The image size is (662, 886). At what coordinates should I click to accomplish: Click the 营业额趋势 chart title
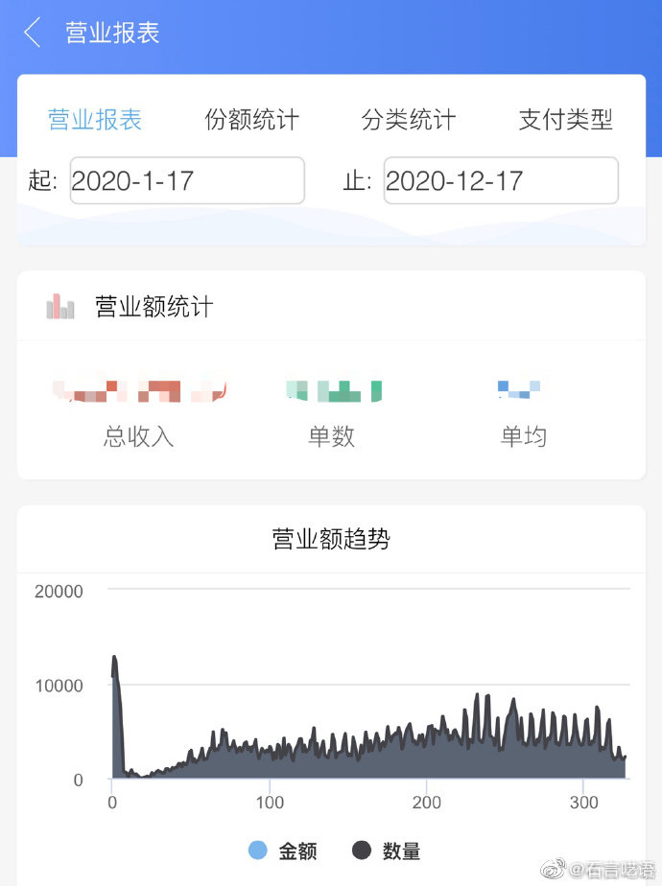click(331, 539)
